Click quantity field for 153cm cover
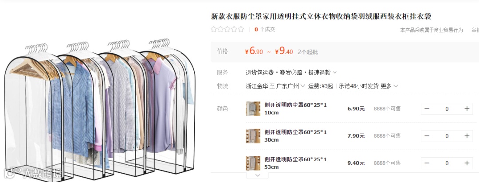This screenshot has width=479, height=182. (x=447, y=163)
